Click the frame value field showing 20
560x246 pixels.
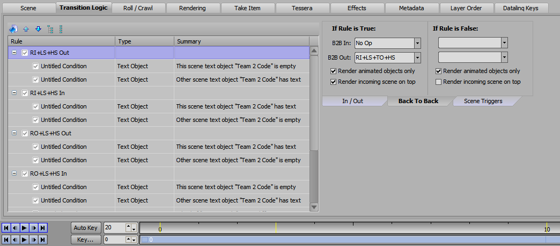pos(114,228)
